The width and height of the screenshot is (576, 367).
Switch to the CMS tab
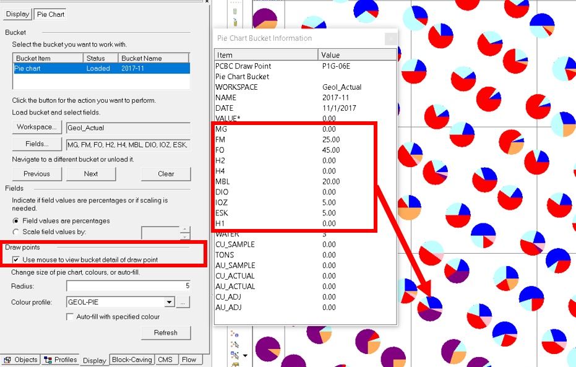click(x=165, y=360)
